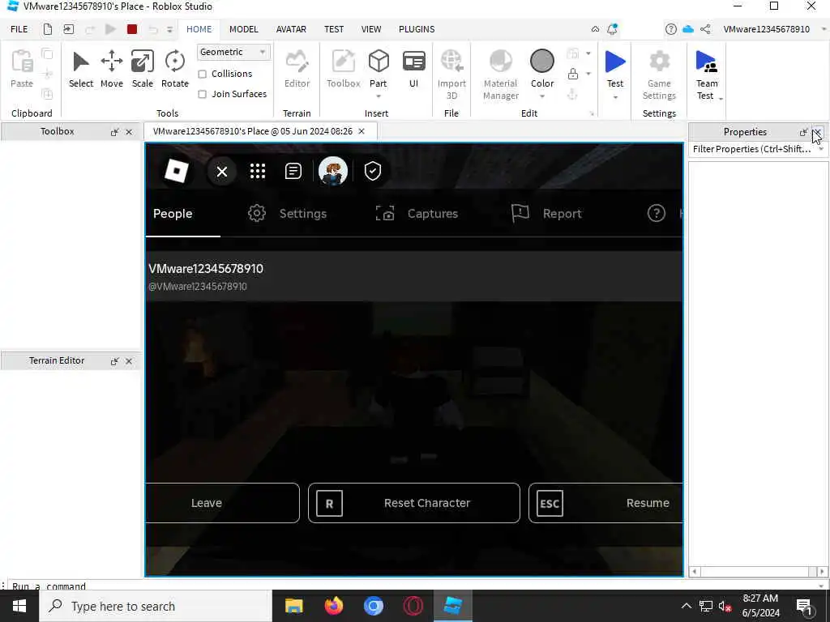Click the blue cloud icon in title ribbon
Image resolution: width=830 pixels, height=622 pixels.
pyautogui.click(x=687, y=29)
